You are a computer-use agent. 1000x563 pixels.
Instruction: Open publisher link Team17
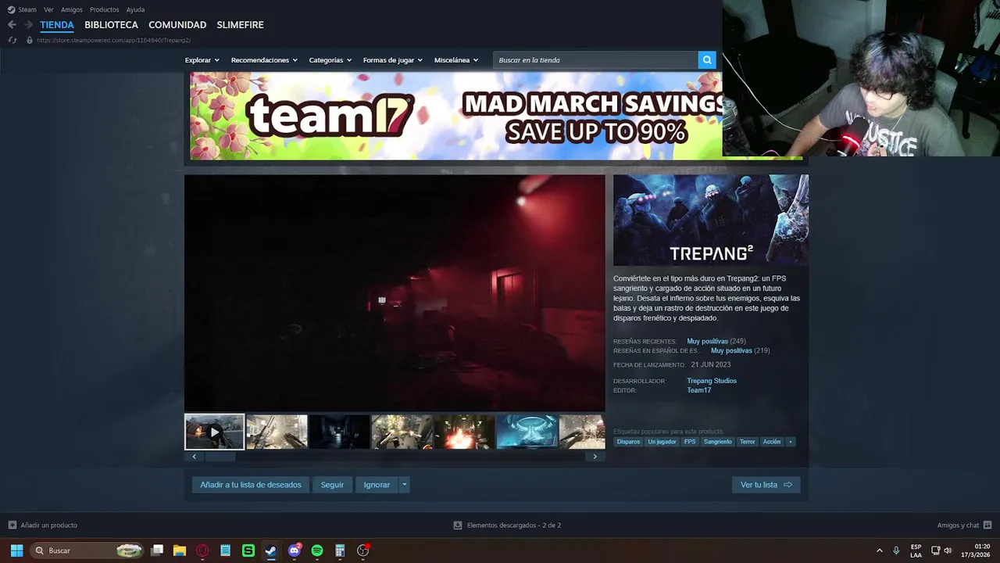point(698,390)
